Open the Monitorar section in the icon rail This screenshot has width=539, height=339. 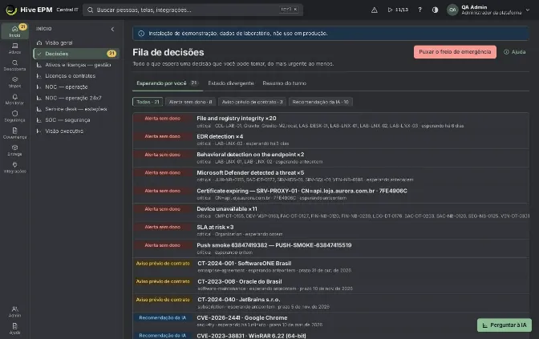14,99
